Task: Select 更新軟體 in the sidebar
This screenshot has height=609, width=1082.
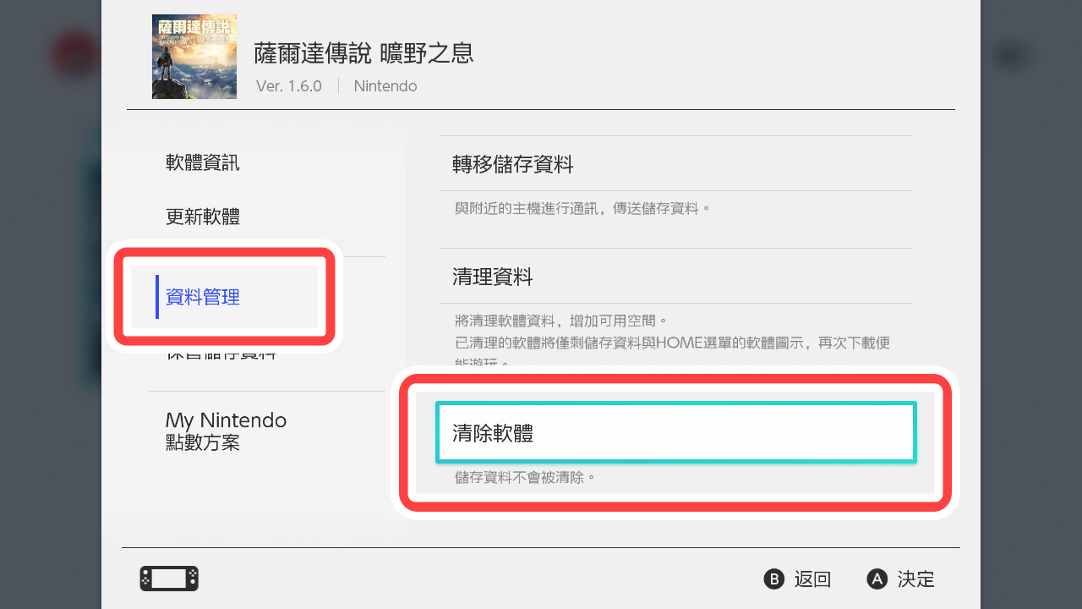Action: (x=203, y=217)
